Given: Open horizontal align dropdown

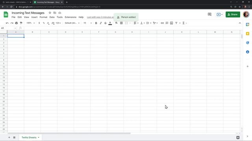Looking at the screenshot, I should click(136, 23).
